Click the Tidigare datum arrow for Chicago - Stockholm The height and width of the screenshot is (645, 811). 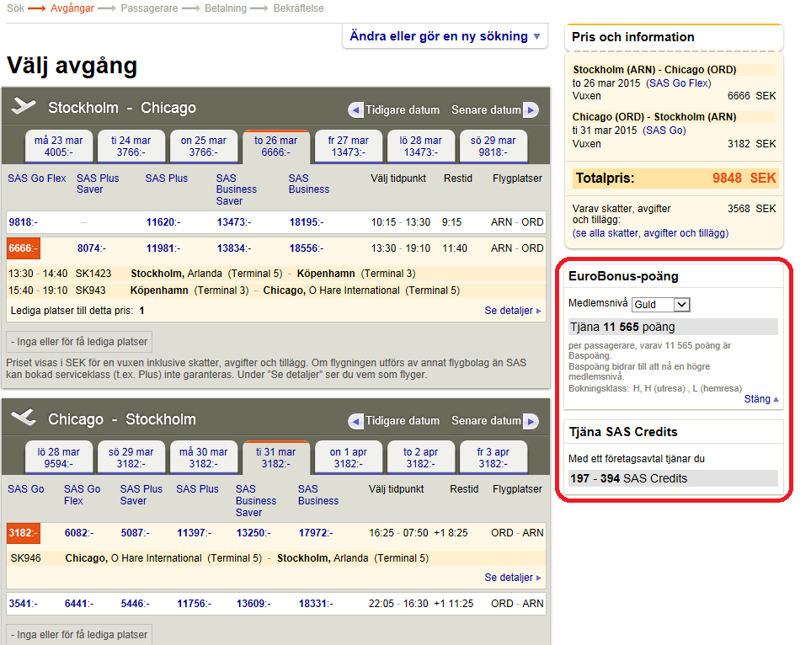click(355, 421)
